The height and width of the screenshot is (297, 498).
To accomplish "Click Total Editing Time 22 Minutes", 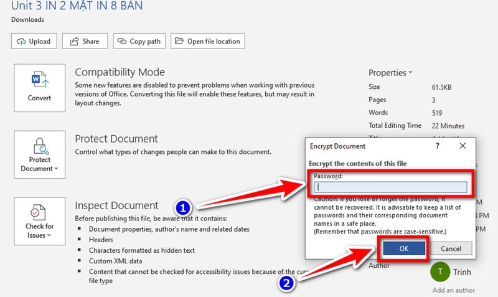I will (448, 126).
